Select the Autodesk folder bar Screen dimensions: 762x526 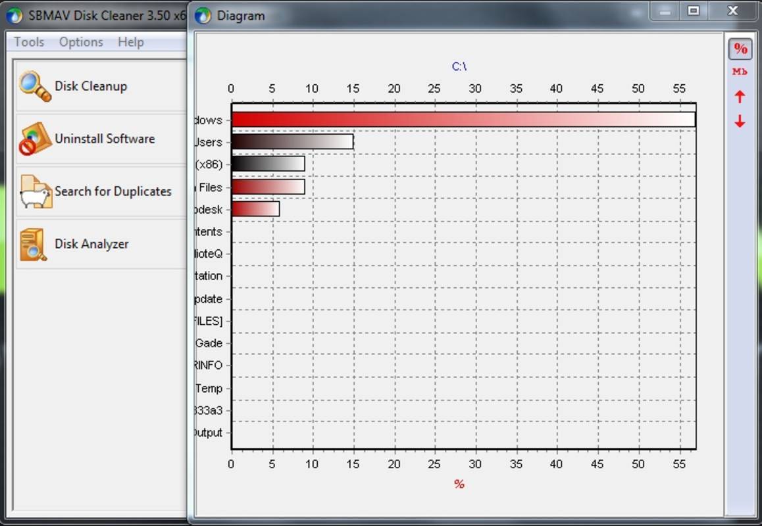click(x=255, y=209)
